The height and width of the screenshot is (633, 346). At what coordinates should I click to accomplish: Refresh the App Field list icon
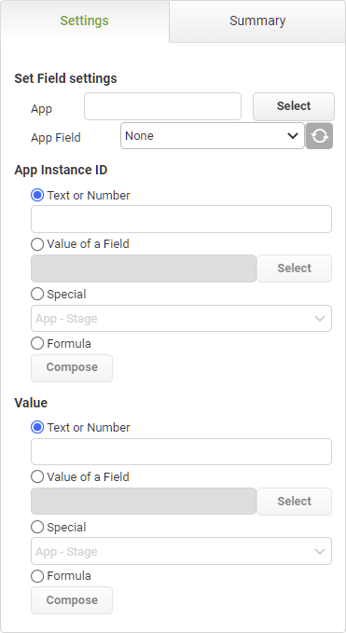(319, 136)
